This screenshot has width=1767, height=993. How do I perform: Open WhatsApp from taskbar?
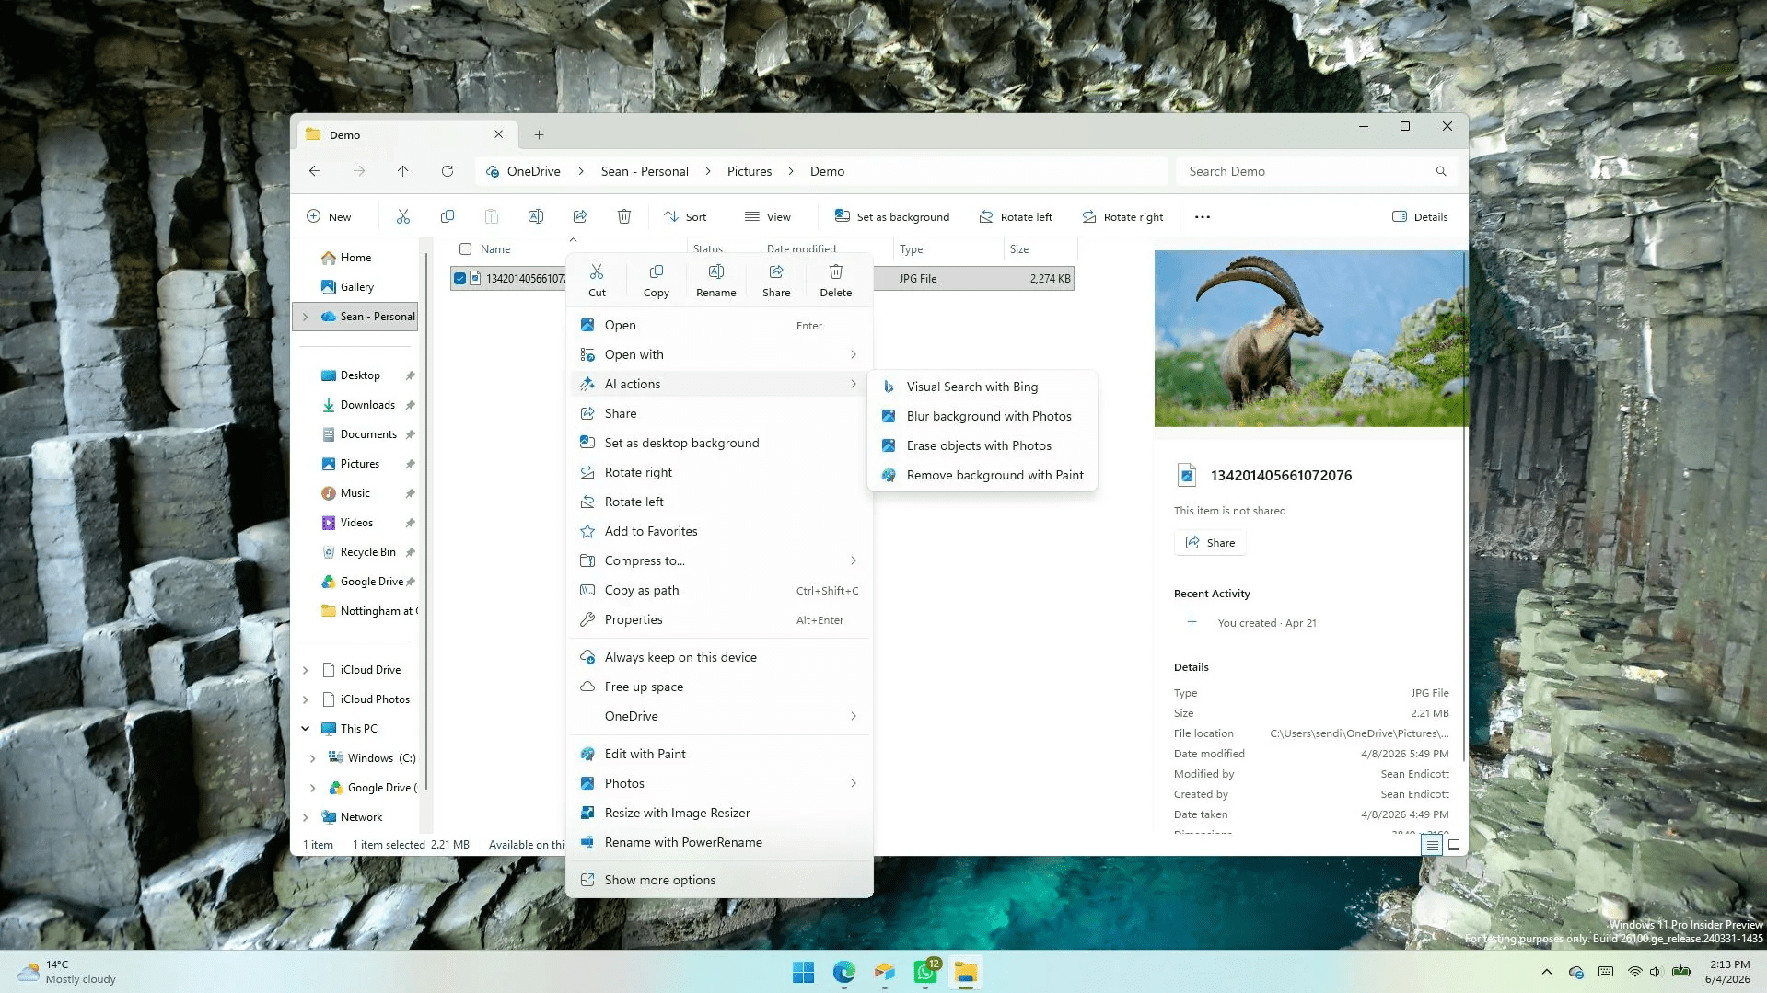pyautogui.click(x=924, y=973)
